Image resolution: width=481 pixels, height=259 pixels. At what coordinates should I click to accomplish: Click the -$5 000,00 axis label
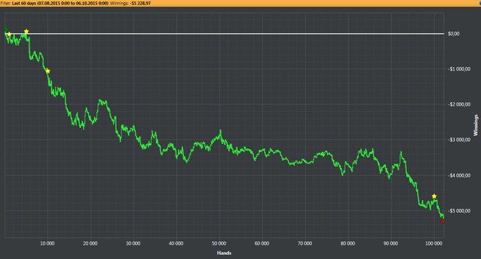point(459,211)
